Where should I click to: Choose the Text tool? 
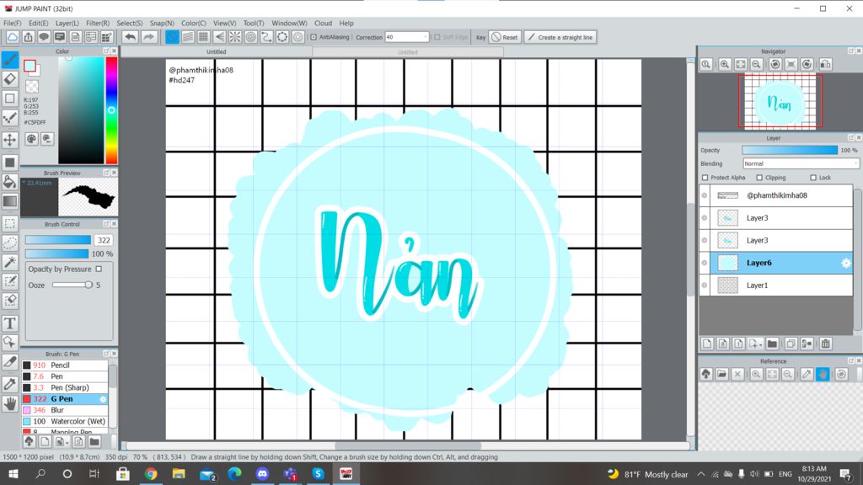coord(10,323)
